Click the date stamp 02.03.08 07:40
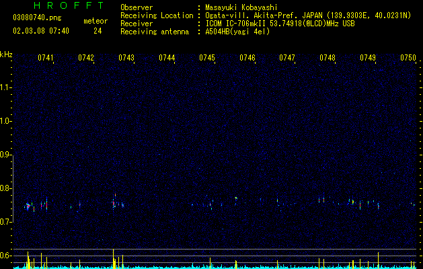This screenshot has width=423, height=269. point(41,31)
